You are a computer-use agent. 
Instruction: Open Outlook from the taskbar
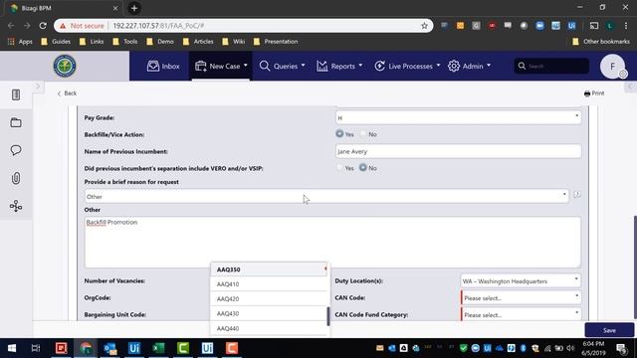[x=109, y=348]
